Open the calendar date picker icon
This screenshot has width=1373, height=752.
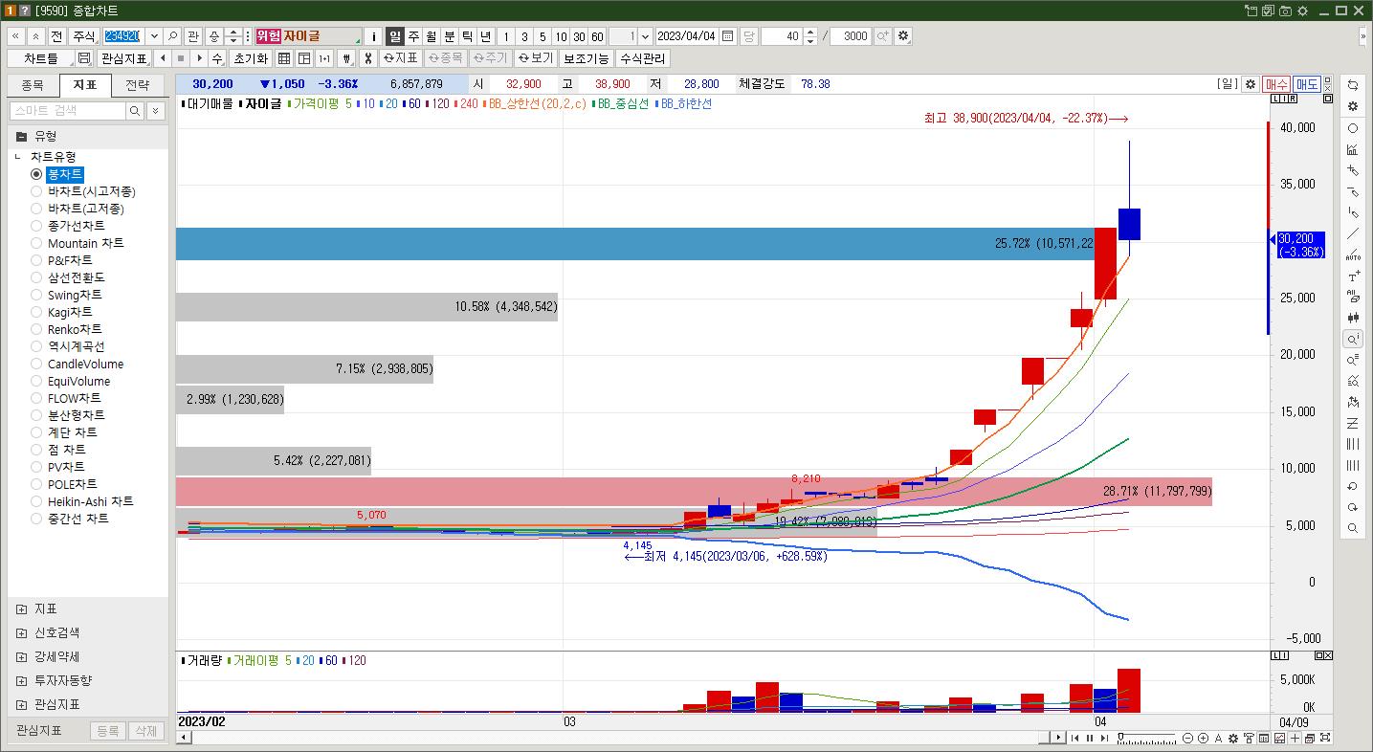pos(727,36)
